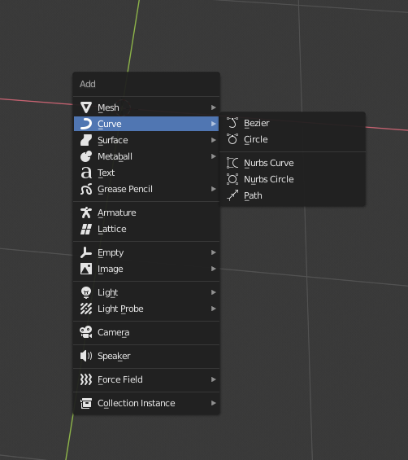This screenshot has width=408, height=460.
Task: Expand Empty submenu arrow
Action: coord(214,252)
